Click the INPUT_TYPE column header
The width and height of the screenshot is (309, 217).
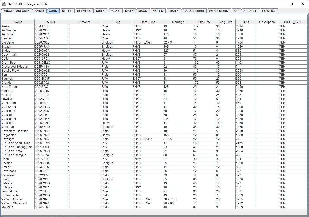coord(293,22)
